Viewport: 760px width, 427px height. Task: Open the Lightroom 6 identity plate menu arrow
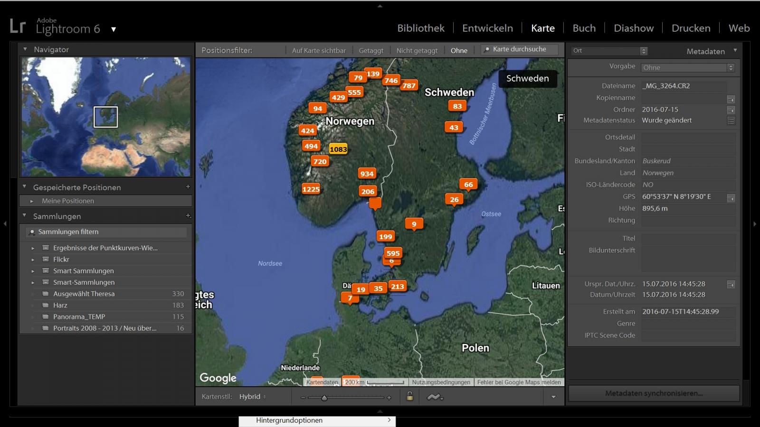click(114, 29)
